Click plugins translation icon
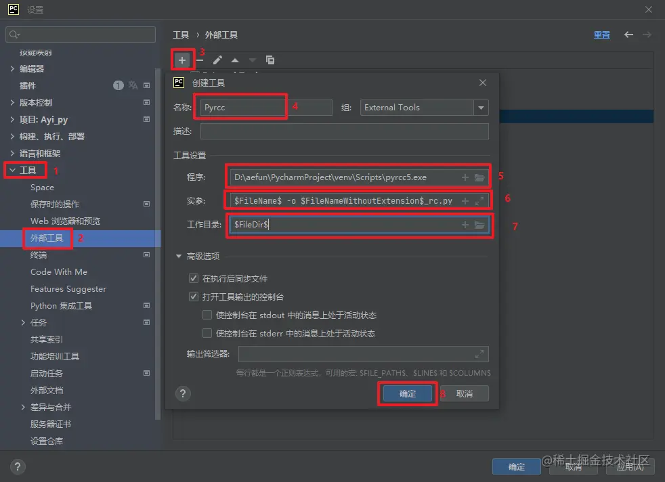 (x=133, y=85)
